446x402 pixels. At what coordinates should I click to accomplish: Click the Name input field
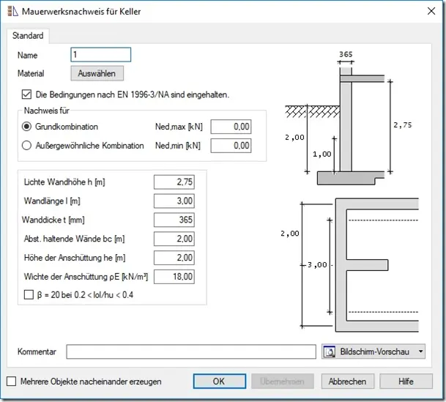click(x=100, y=55)
